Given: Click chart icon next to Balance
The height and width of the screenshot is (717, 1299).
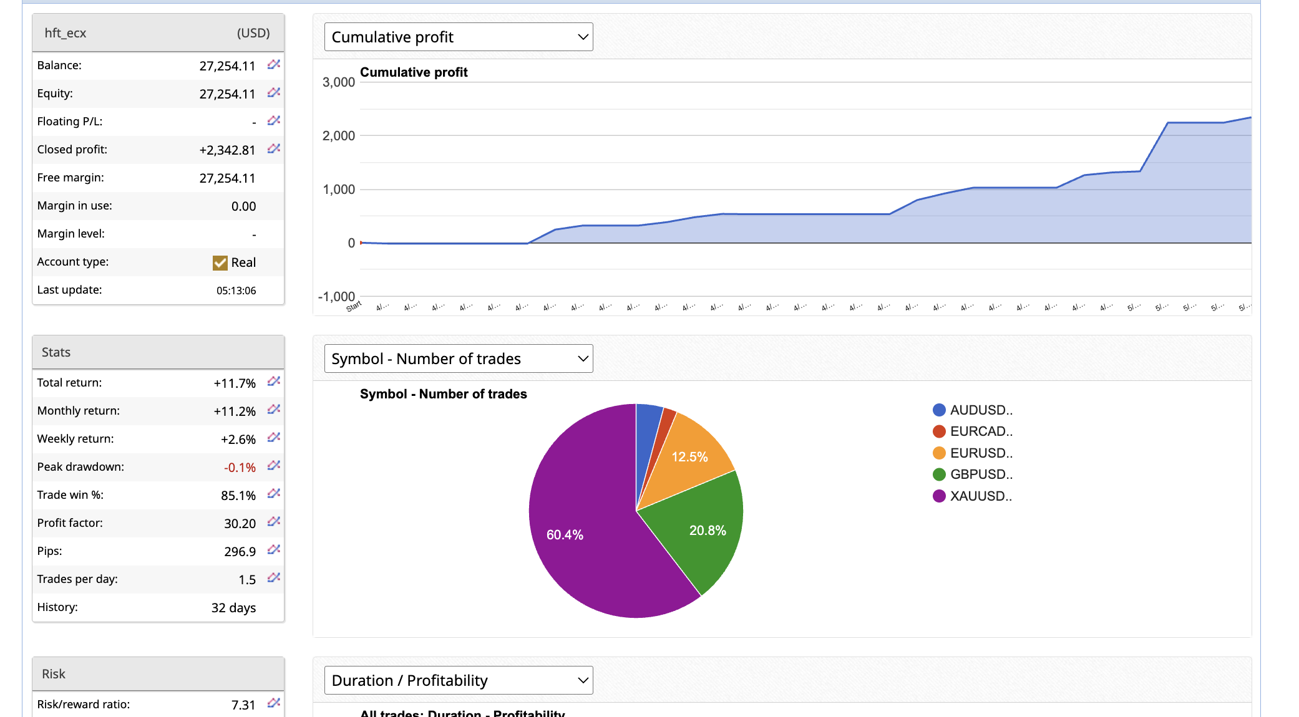Looking at the screenshot, I should tap(273, 65).
